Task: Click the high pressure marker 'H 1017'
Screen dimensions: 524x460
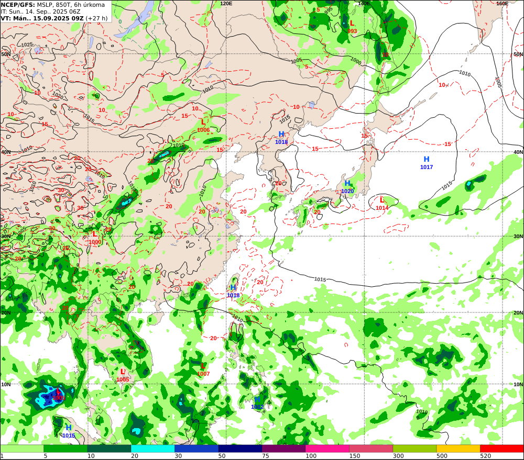Action: click(427, 163)
